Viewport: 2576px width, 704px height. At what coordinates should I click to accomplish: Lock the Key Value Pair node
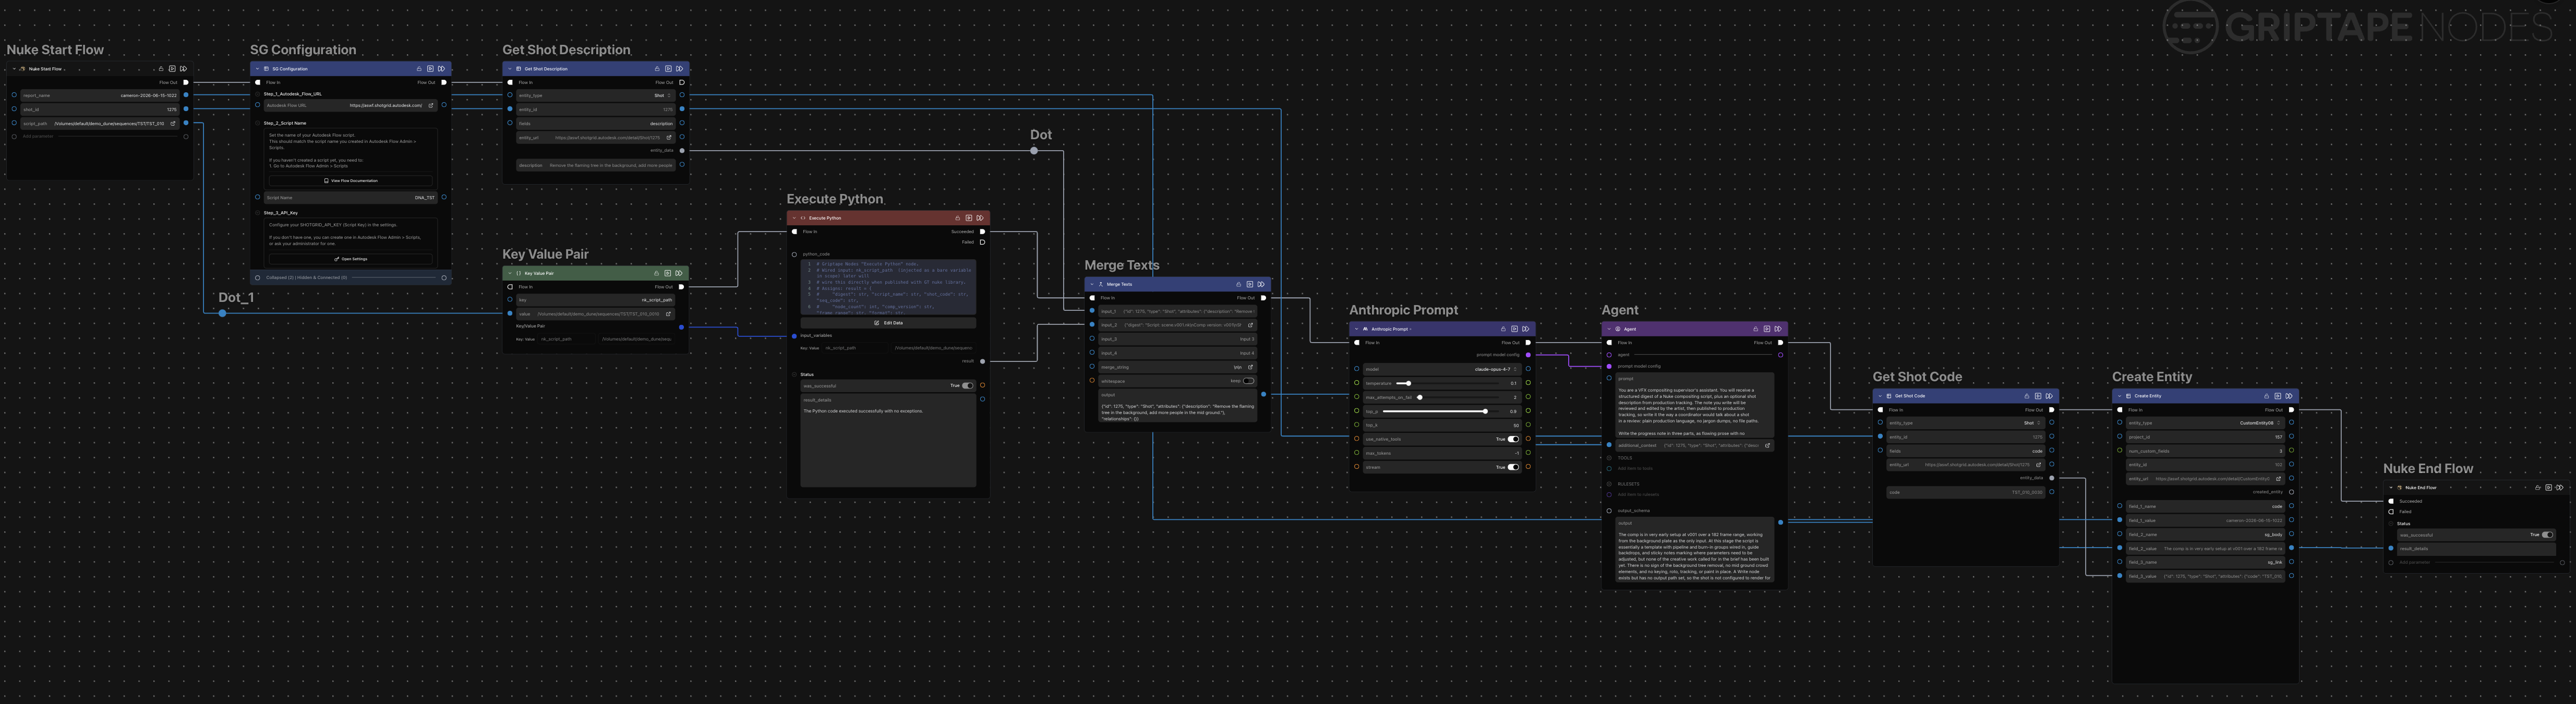point(657,273)
